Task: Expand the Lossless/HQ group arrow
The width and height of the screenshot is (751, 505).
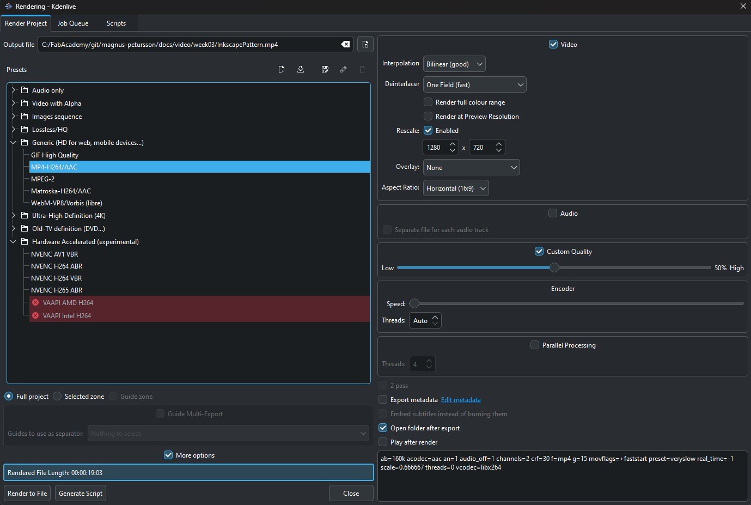Action: point(14,129)
